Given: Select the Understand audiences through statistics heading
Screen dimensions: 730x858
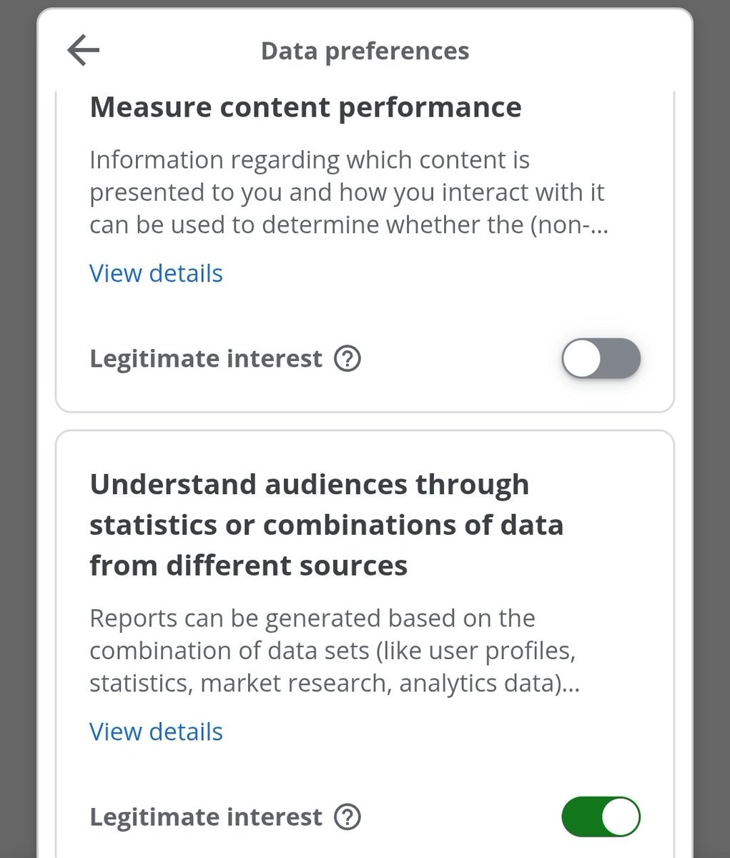Looking at the screenshot, I should pyautogui.click(x=326, y=525).
